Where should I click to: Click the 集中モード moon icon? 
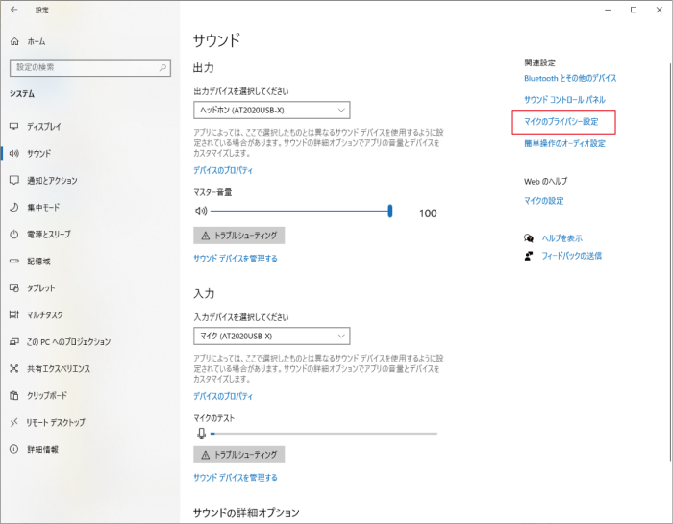[x=14, y=208]
